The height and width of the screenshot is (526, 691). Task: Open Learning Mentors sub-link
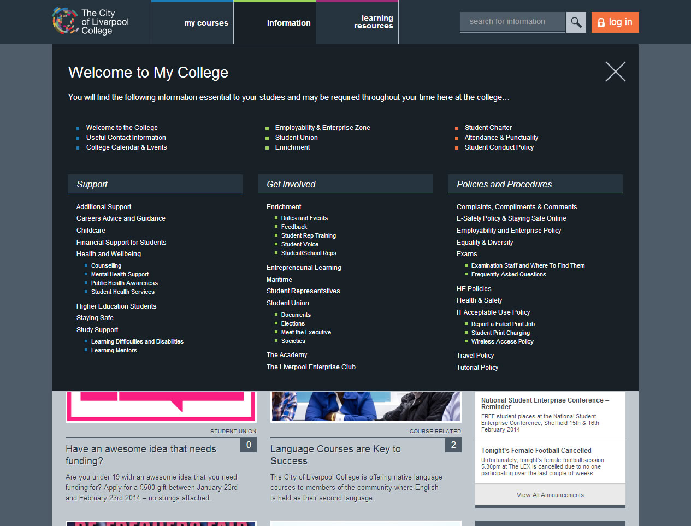114,351
